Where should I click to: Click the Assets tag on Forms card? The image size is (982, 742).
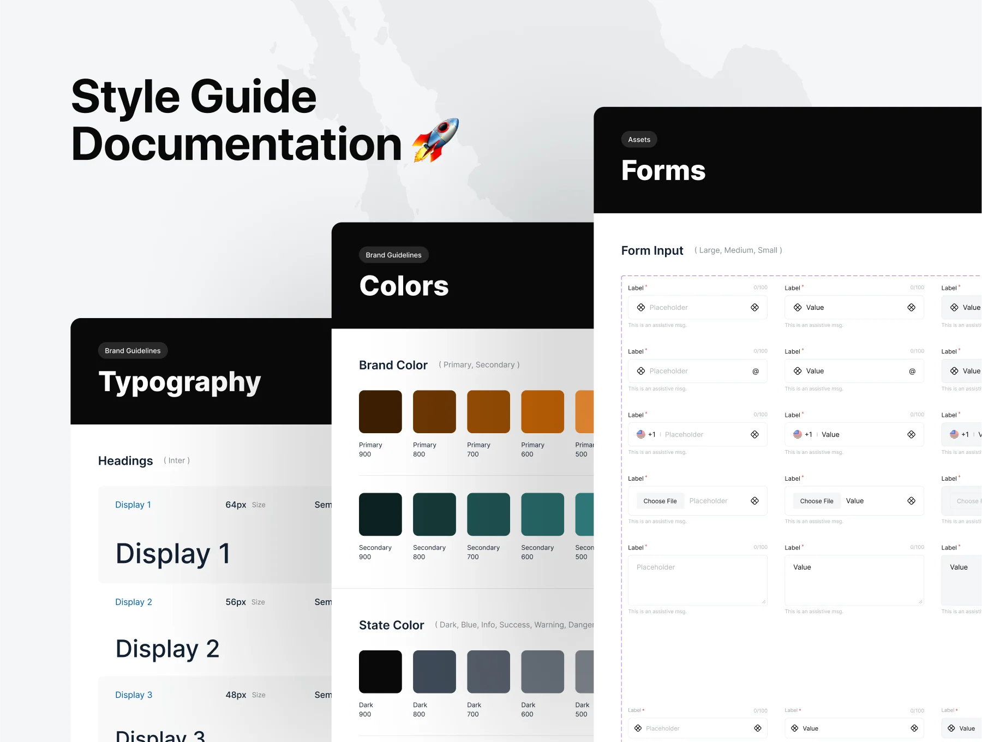click(639, 140)
